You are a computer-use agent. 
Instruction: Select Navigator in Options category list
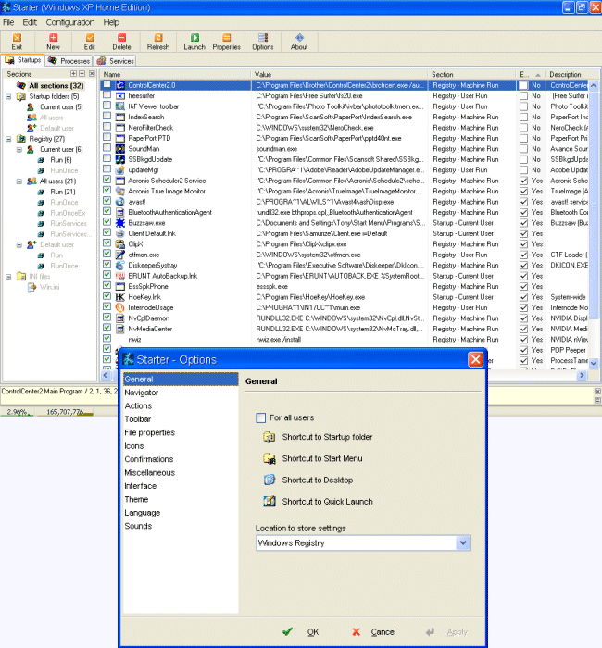coord(142,393)
